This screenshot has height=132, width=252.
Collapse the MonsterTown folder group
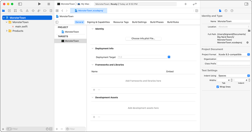tap(7, 22)
